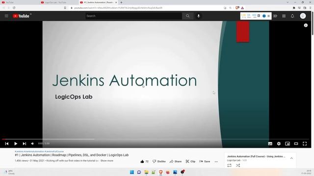Switch to the first YouTube browser tab
The image size is (314, 176).
pyautogui.click(x=19, y=2)
